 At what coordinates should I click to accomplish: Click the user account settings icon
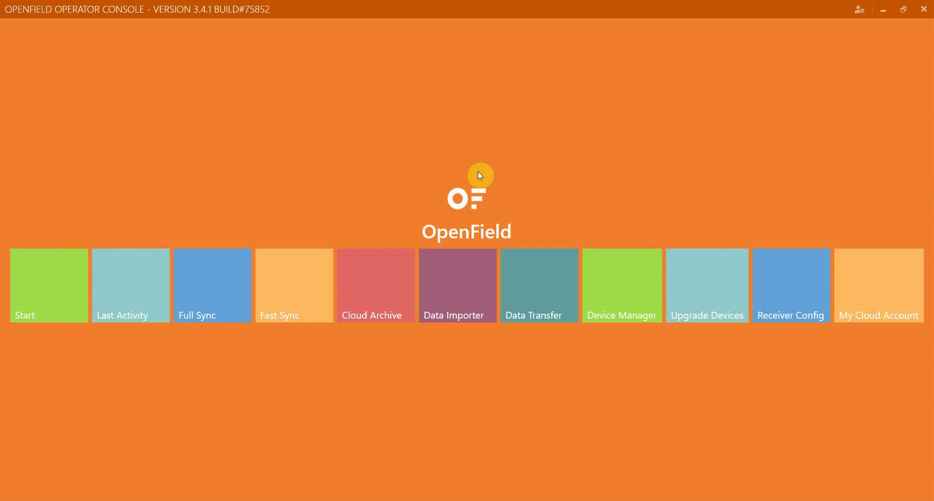click(x=860, y=9)
